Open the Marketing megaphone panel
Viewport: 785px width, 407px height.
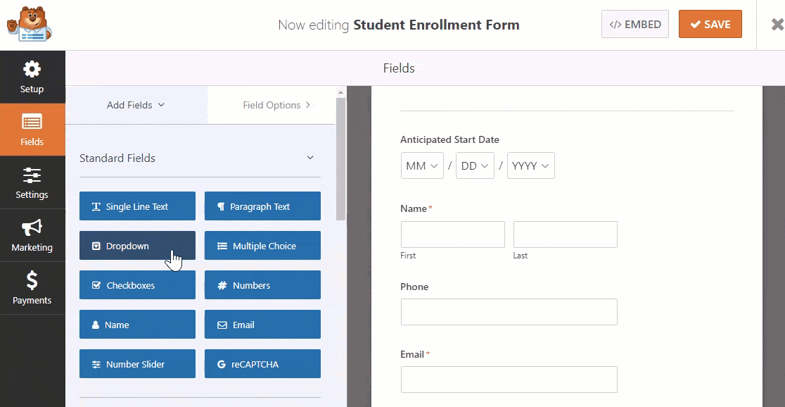pos(32,235)
